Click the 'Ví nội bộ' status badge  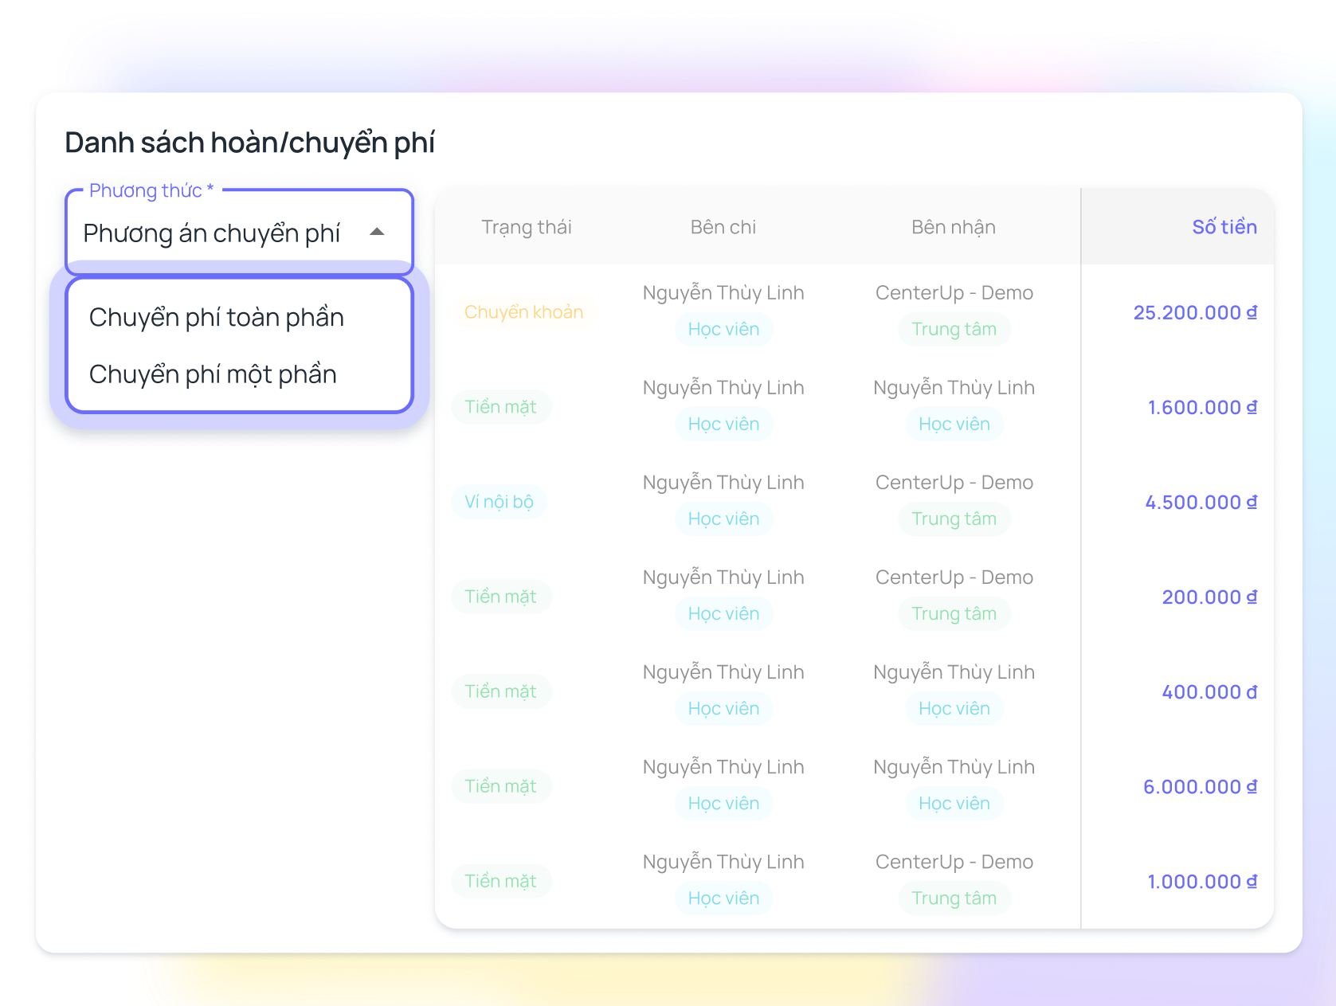499,502
